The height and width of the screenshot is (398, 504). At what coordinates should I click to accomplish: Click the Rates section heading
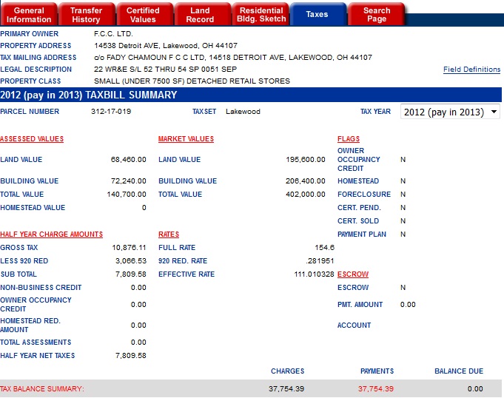[169, 235]
